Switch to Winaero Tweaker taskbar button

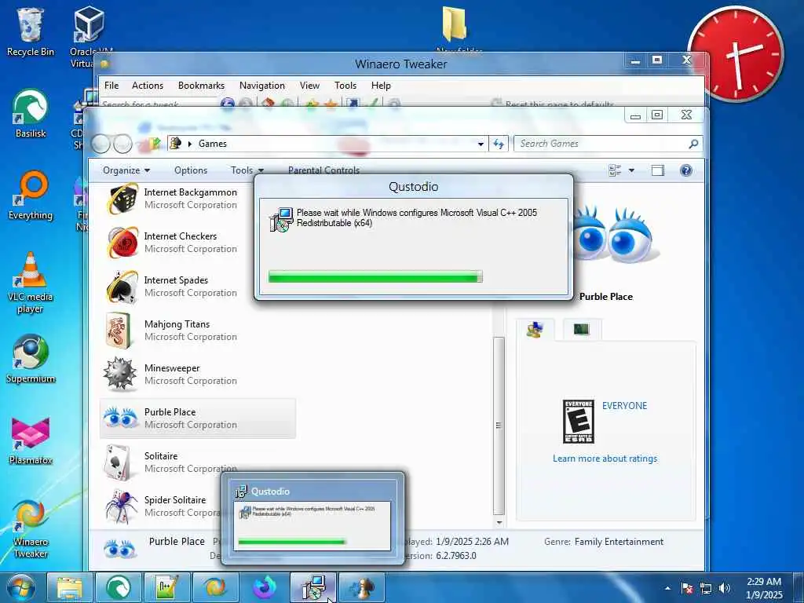click(x=215, y=587)
